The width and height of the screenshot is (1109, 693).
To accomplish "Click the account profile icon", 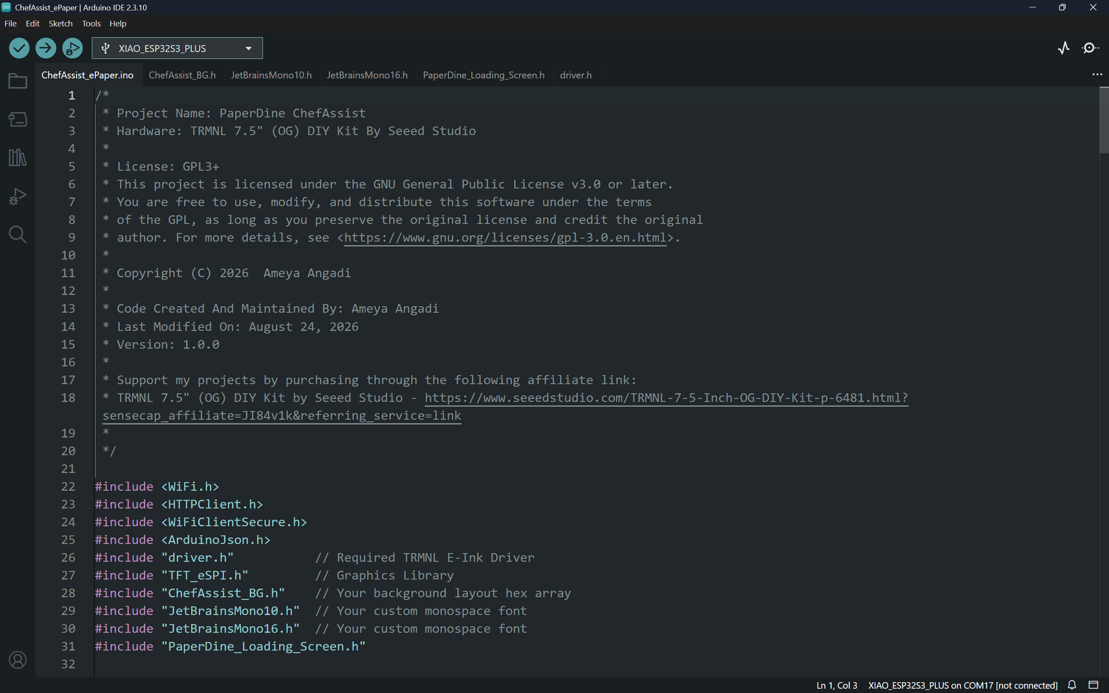I will [x=18, y=660].
